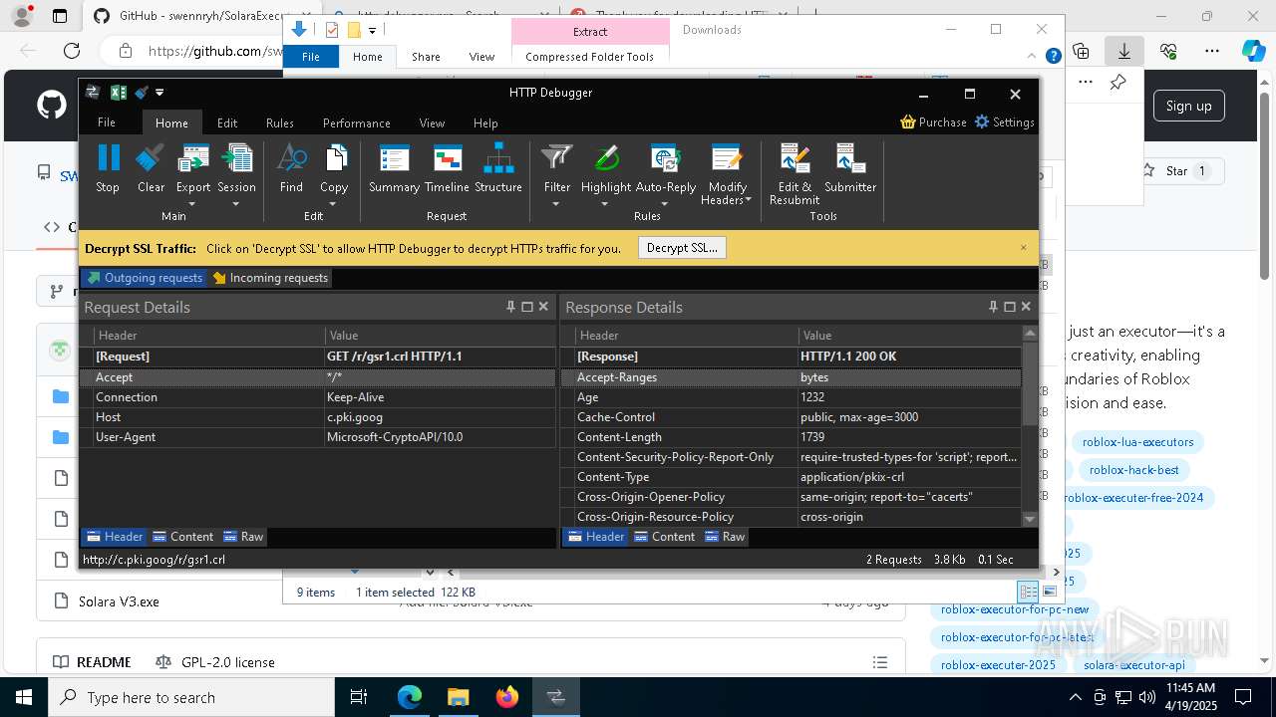This screenshot has width=1276, height=717.
Task: Switch Explorer to large icons view
Action: pyautogui.click(x=1049, y=592)
